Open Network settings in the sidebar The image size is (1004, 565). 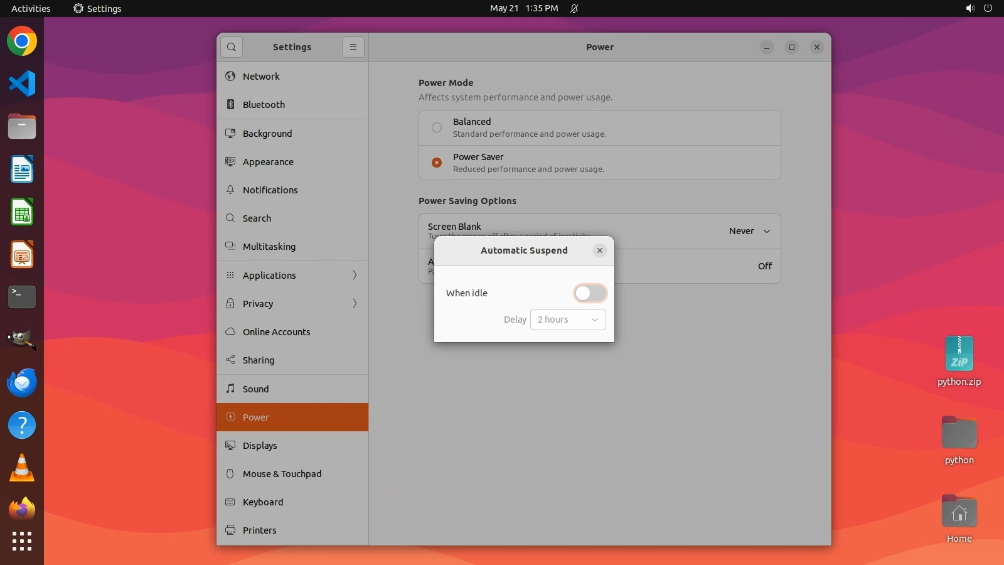coord(261,77)
